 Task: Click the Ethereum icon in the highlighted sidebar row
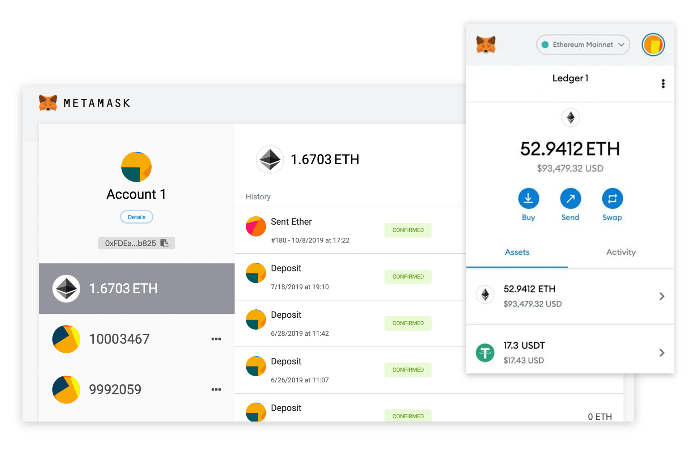(x=66, y=289)
